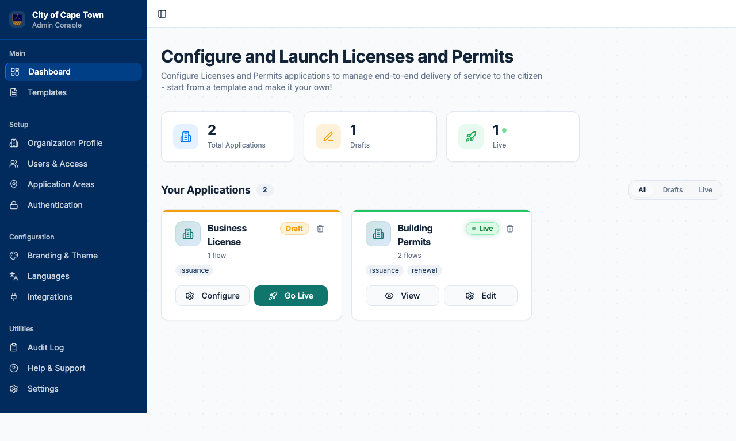Click the '1 flow' text
736x441 pixels.
tap(217, 256)
